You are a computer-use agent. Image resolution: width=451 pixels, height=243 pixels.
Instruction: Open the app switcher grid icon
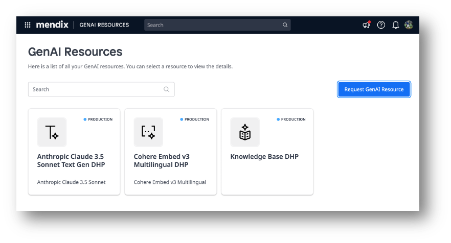(28, 25)
